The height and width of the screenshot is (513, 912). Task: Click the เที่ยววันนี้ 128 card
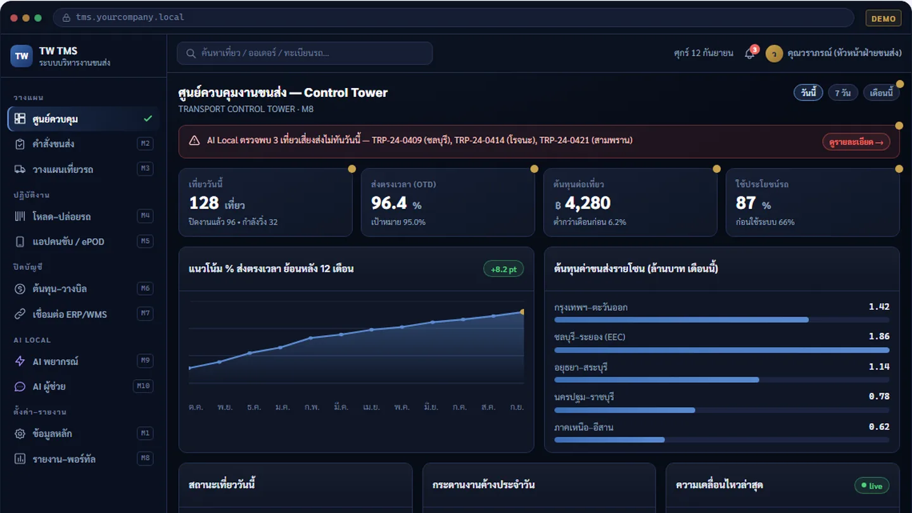pos(265,203)
